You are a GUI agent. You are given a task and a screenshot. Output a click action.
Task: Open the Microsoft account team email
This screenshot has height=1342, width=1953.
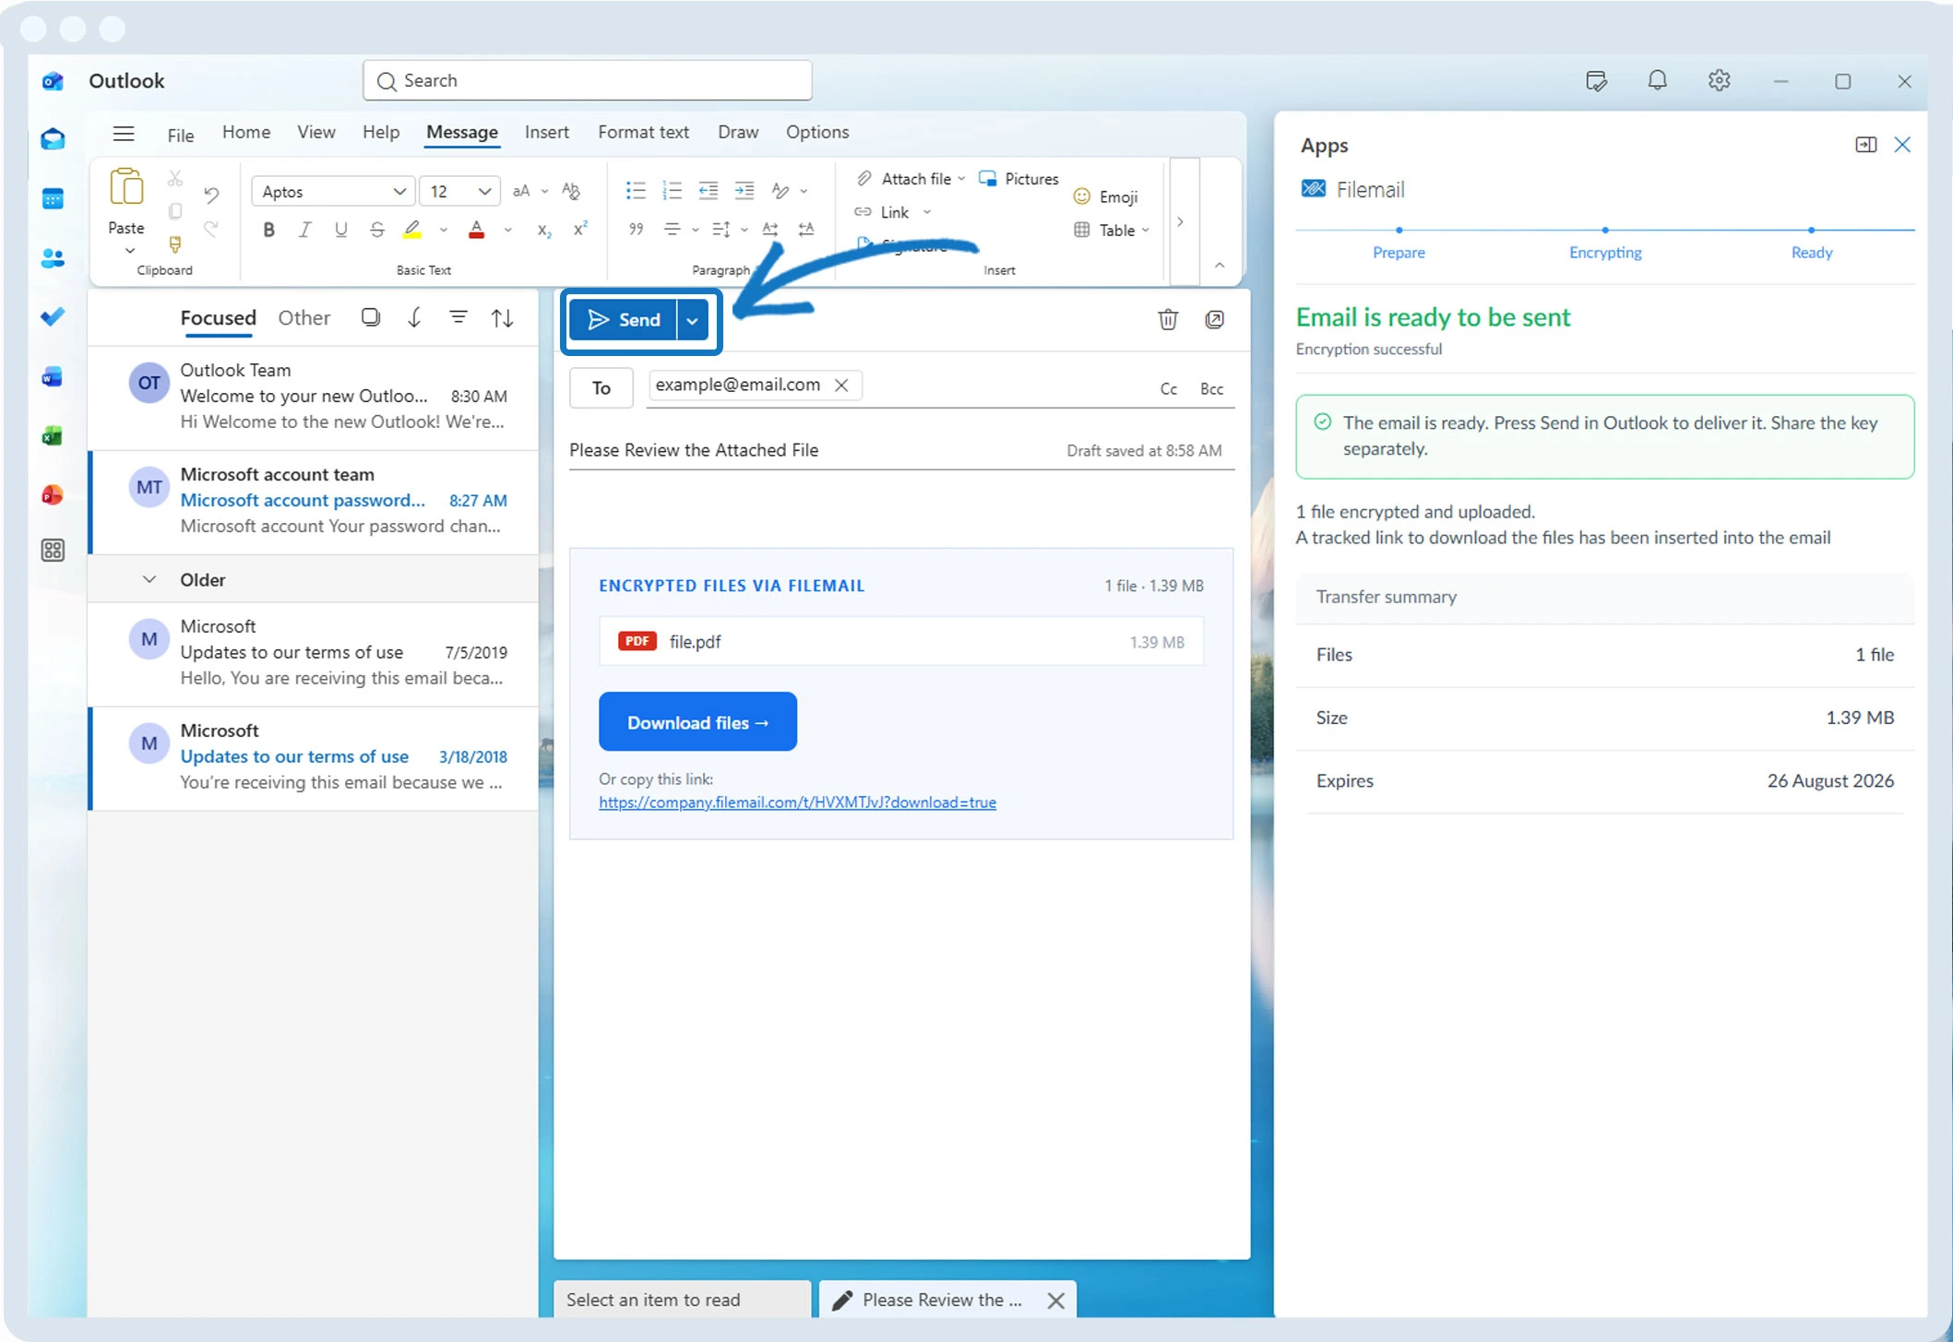pyautogui.click(x=314, y=501)
